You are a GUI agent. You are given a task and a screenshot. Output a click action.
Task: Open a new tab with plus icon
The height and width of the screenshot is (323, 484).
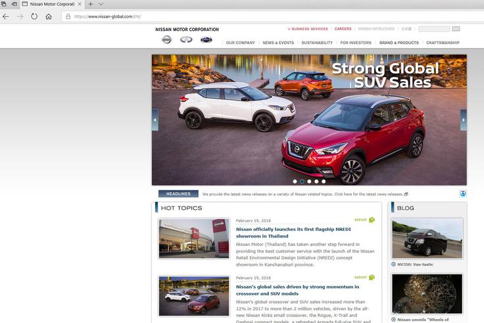click(91, 4)
